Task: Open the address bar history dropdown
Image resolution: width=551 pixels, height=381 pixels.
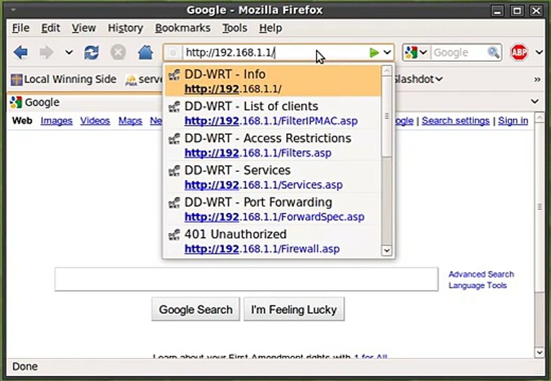Action: click(387, 52)
